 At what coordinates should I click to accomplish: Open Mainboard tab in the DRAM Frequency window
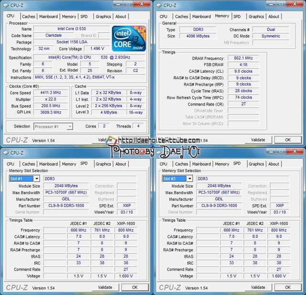tap(202, 17)
